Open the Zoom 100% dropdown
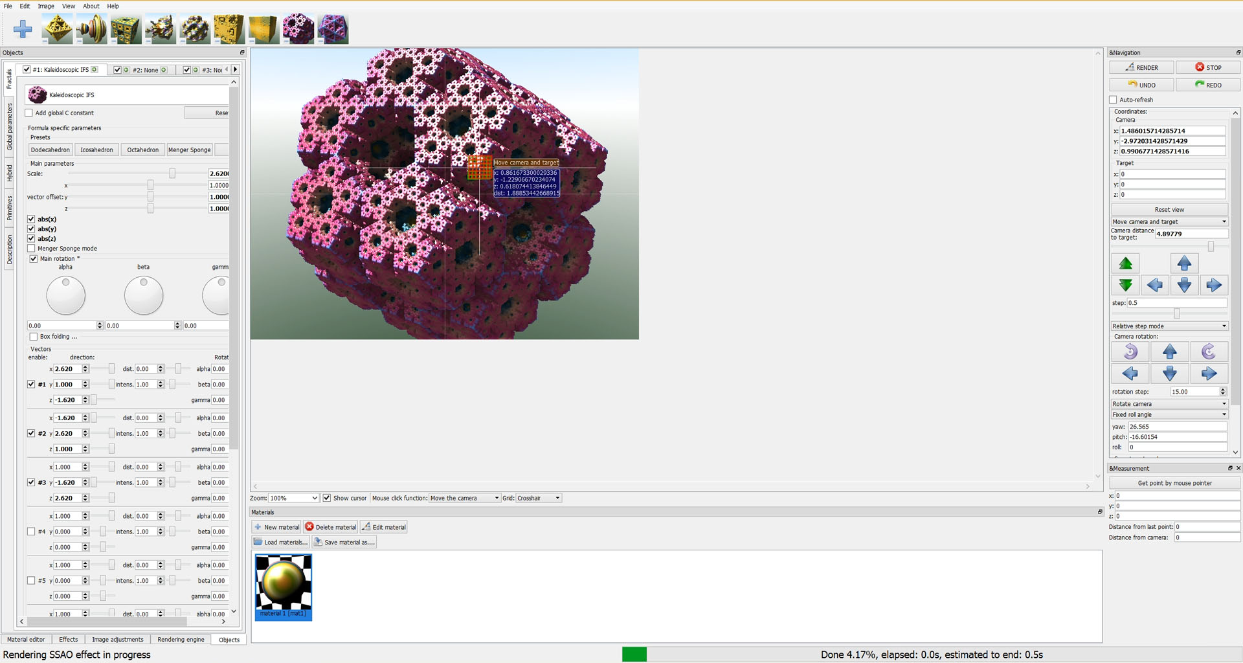This screenshot has height=663, width=1243. point(293,498)
